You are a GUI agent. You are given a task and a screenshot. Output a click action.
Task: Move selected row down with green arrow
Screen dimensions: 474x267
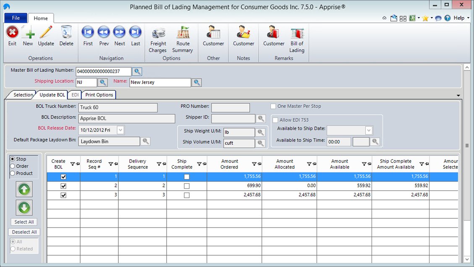pyautogui.click(x=24, y=208)
